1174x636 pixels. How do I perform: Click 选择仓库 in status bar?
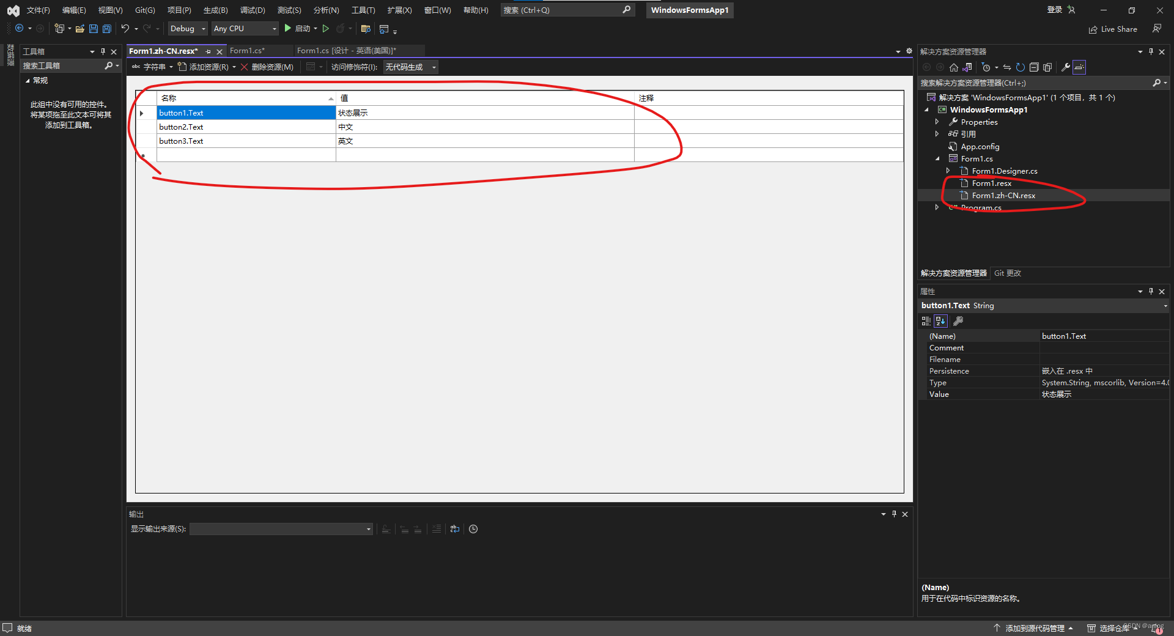point(1114,628)
